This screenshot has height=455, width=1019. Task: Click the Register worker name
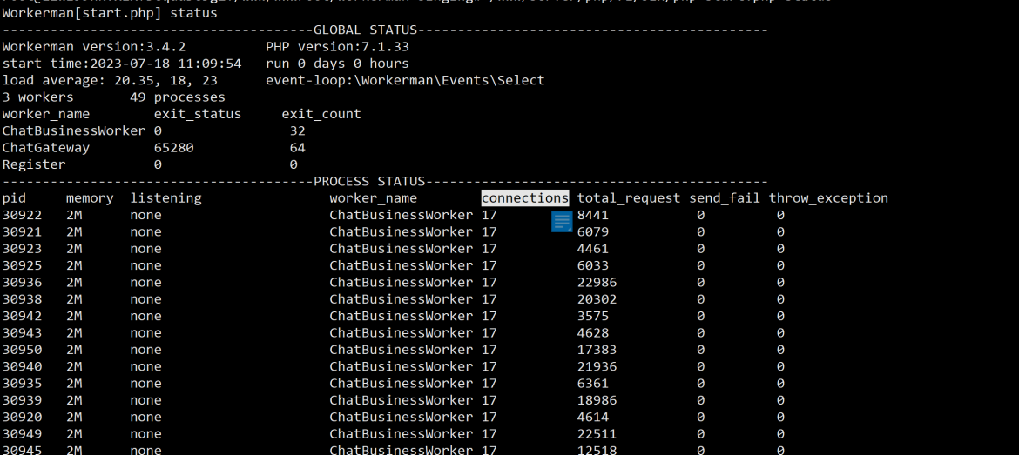tap(35, 165)
